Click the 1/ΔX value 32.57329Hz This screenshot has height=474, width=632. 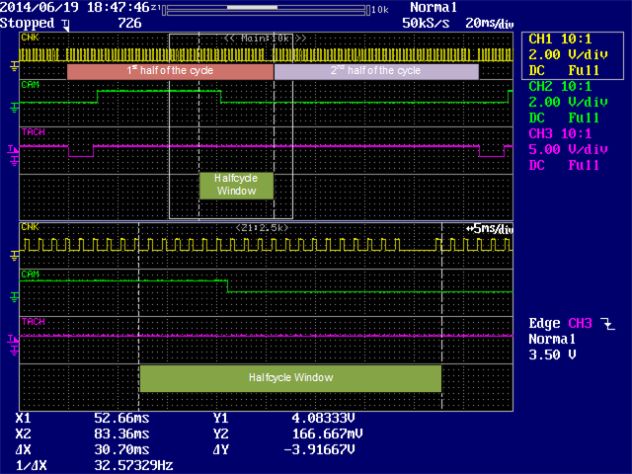pyautogui.click(x=133, y=465)
